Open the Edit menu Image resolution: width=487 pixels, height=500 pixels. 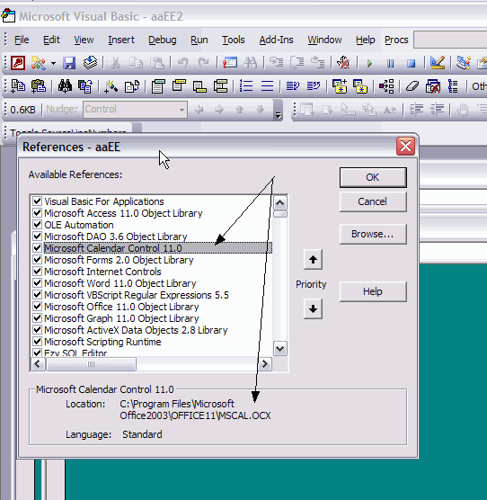click(x=51, y=40)
